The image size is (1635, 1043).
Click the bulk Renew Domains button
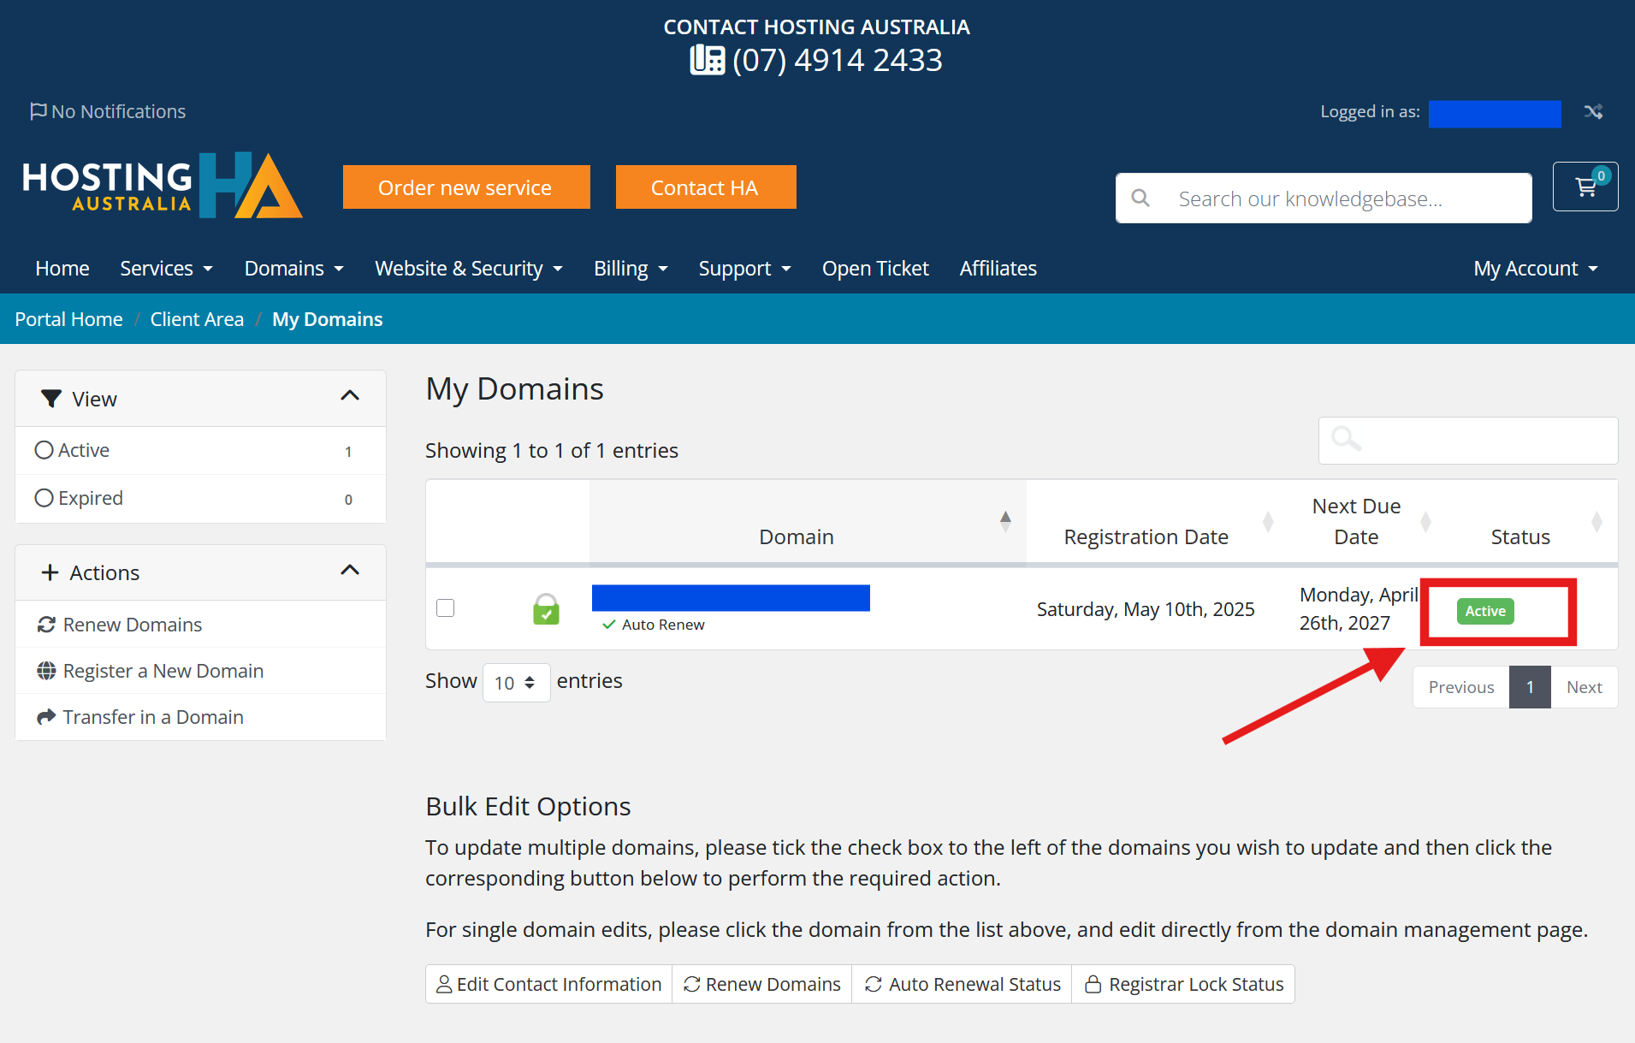click(762, 984)
